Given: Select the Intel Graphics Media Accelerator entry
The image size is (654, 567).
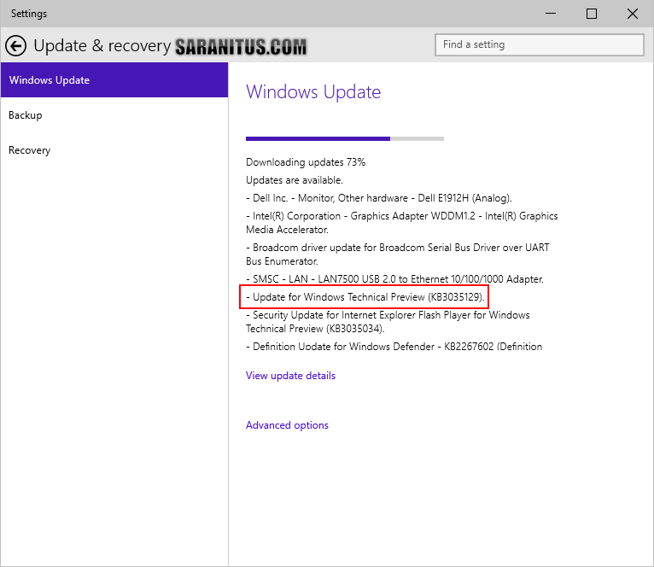Looking at the screenshot, I should pos(401,223).
